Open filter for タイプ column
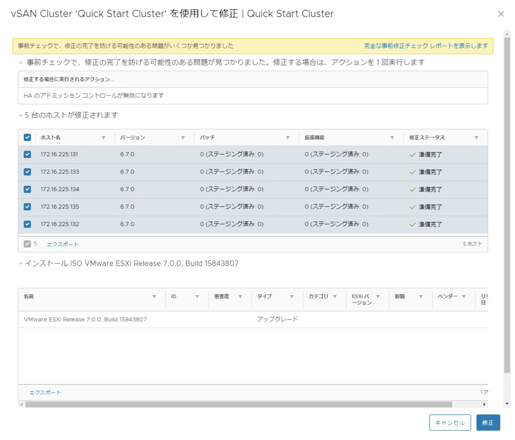 [292, 296]
